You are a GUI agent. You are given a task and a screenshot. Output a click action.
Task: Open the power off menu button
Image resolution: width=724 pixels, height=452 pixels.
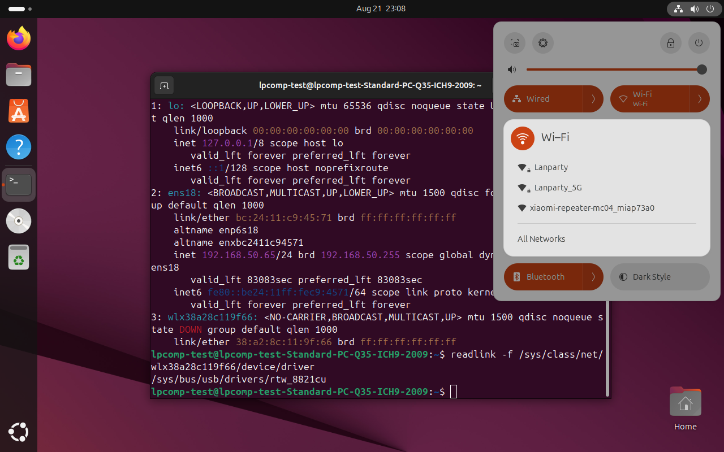tap(699, 43)
